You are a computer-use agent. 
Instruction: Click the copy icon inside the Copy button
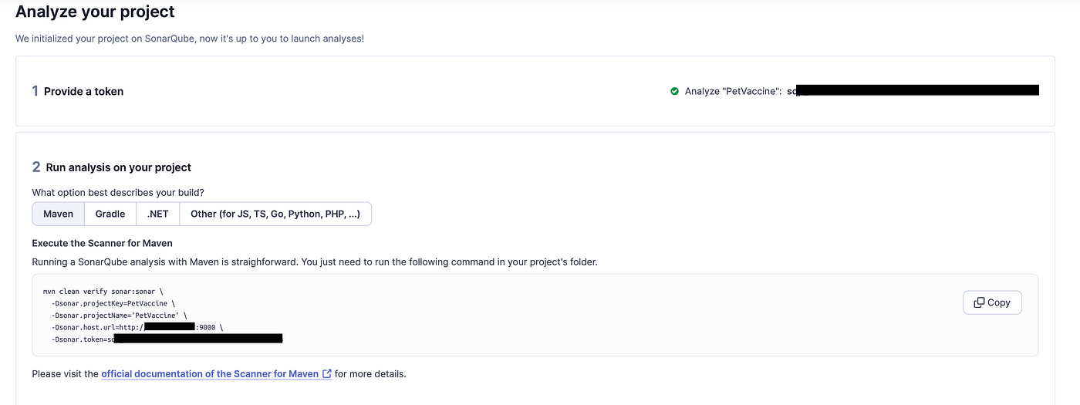(x=979, y=302)
